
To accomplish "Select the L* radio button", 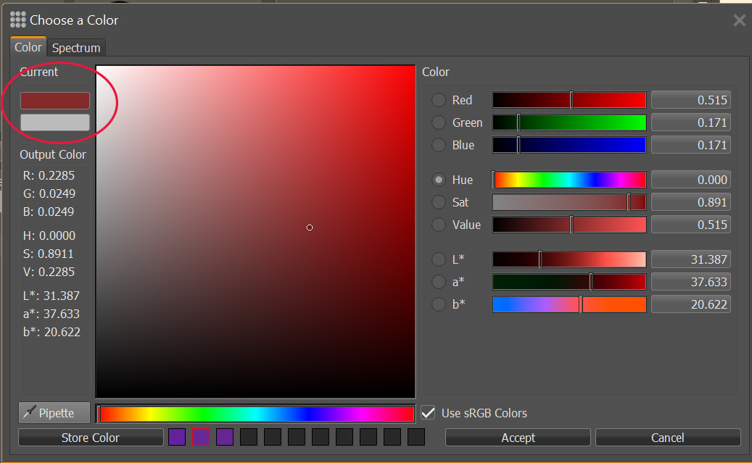I will [439, 259].
